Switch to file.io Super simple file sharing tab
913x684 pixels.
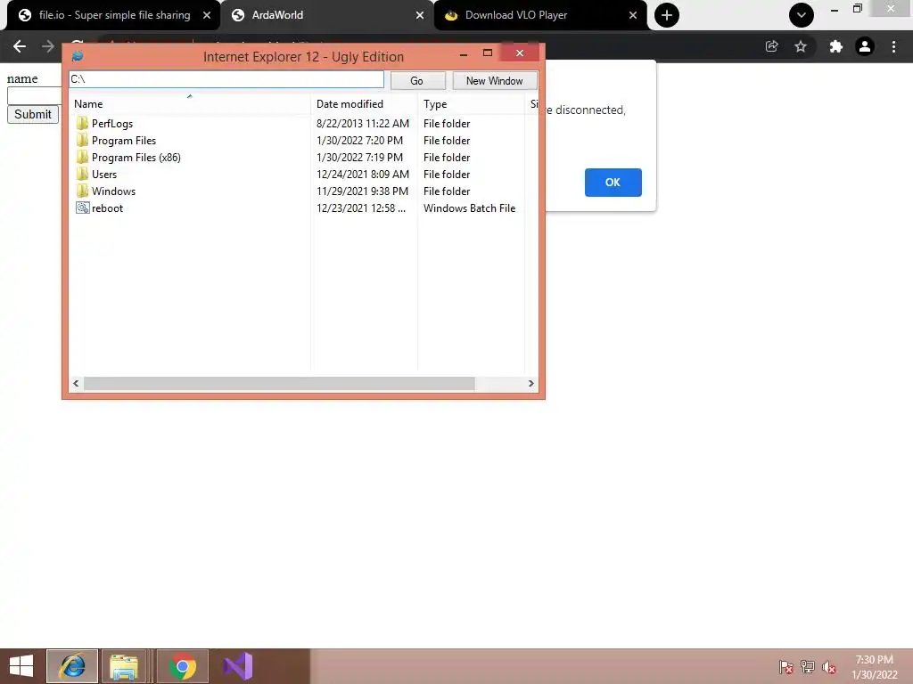click(114, 15)
